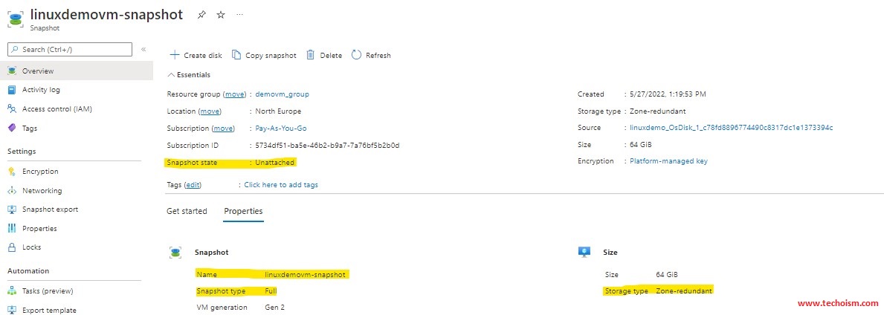Switch to the Get started tab
Image resolution: width=884 pixels, height=315 pixels.
(187, 211)
